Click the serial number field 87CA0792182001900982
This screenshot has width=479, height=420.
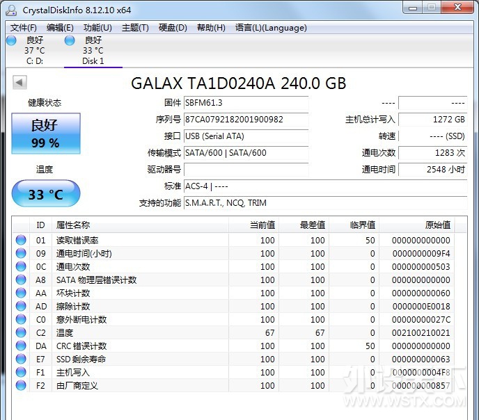point(246,120)
